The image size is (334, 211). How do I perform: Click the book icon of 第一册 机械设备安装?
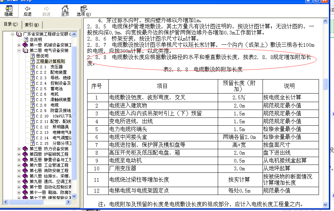(25, 45)
